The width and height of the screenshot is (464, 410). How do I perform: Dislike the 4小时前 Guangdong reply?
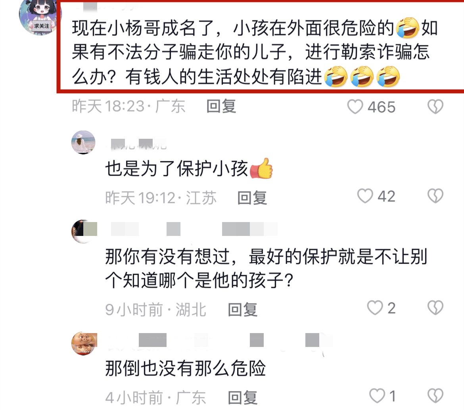pos(435,396)
